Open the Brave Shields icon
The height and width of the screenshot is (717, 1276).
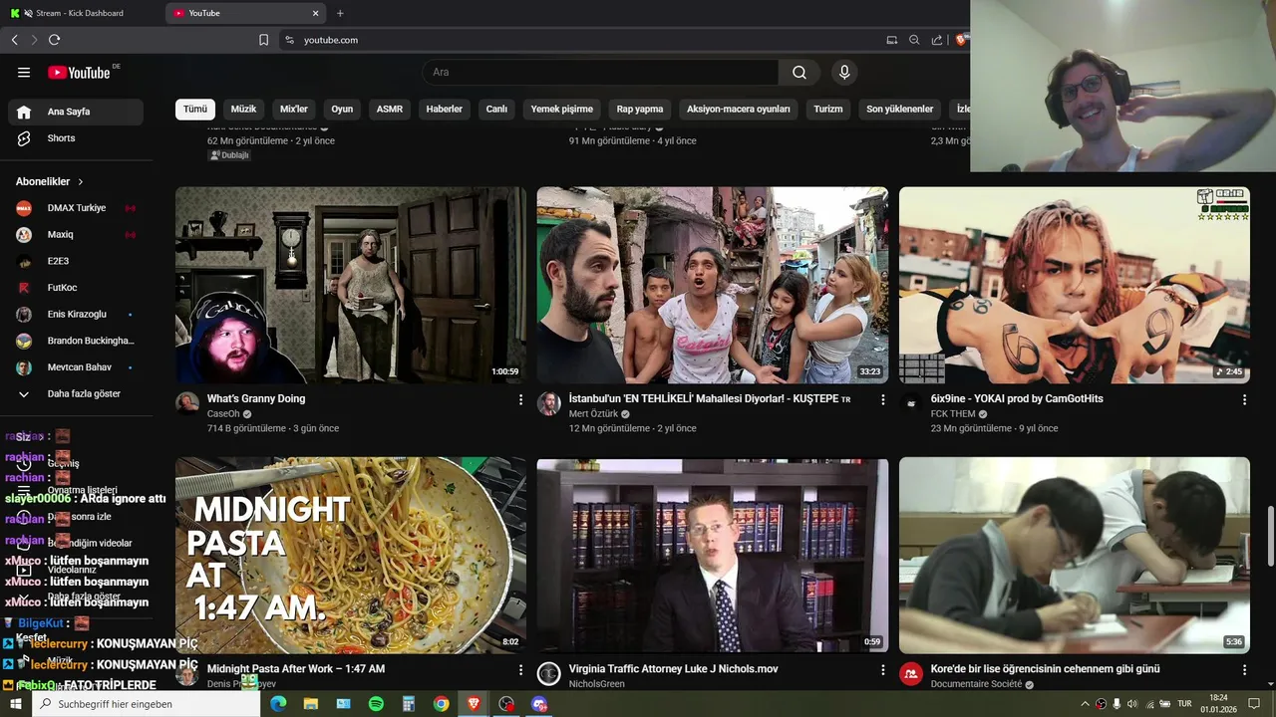961,40
